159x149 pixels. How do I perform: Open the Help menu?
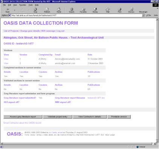[37, 5]
